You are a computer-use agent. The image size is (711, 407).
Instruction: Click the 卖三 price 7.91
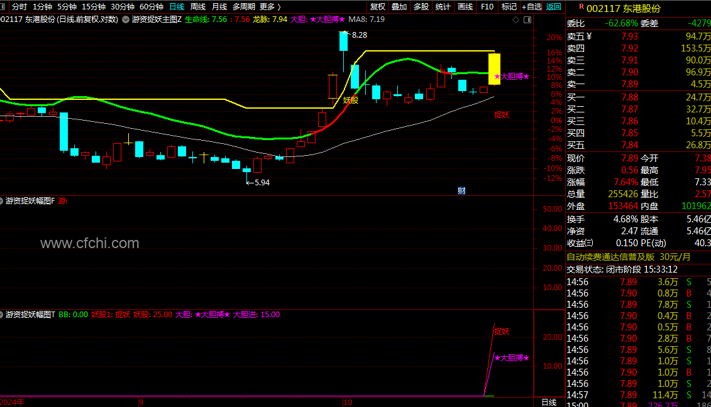pos(629,60)
